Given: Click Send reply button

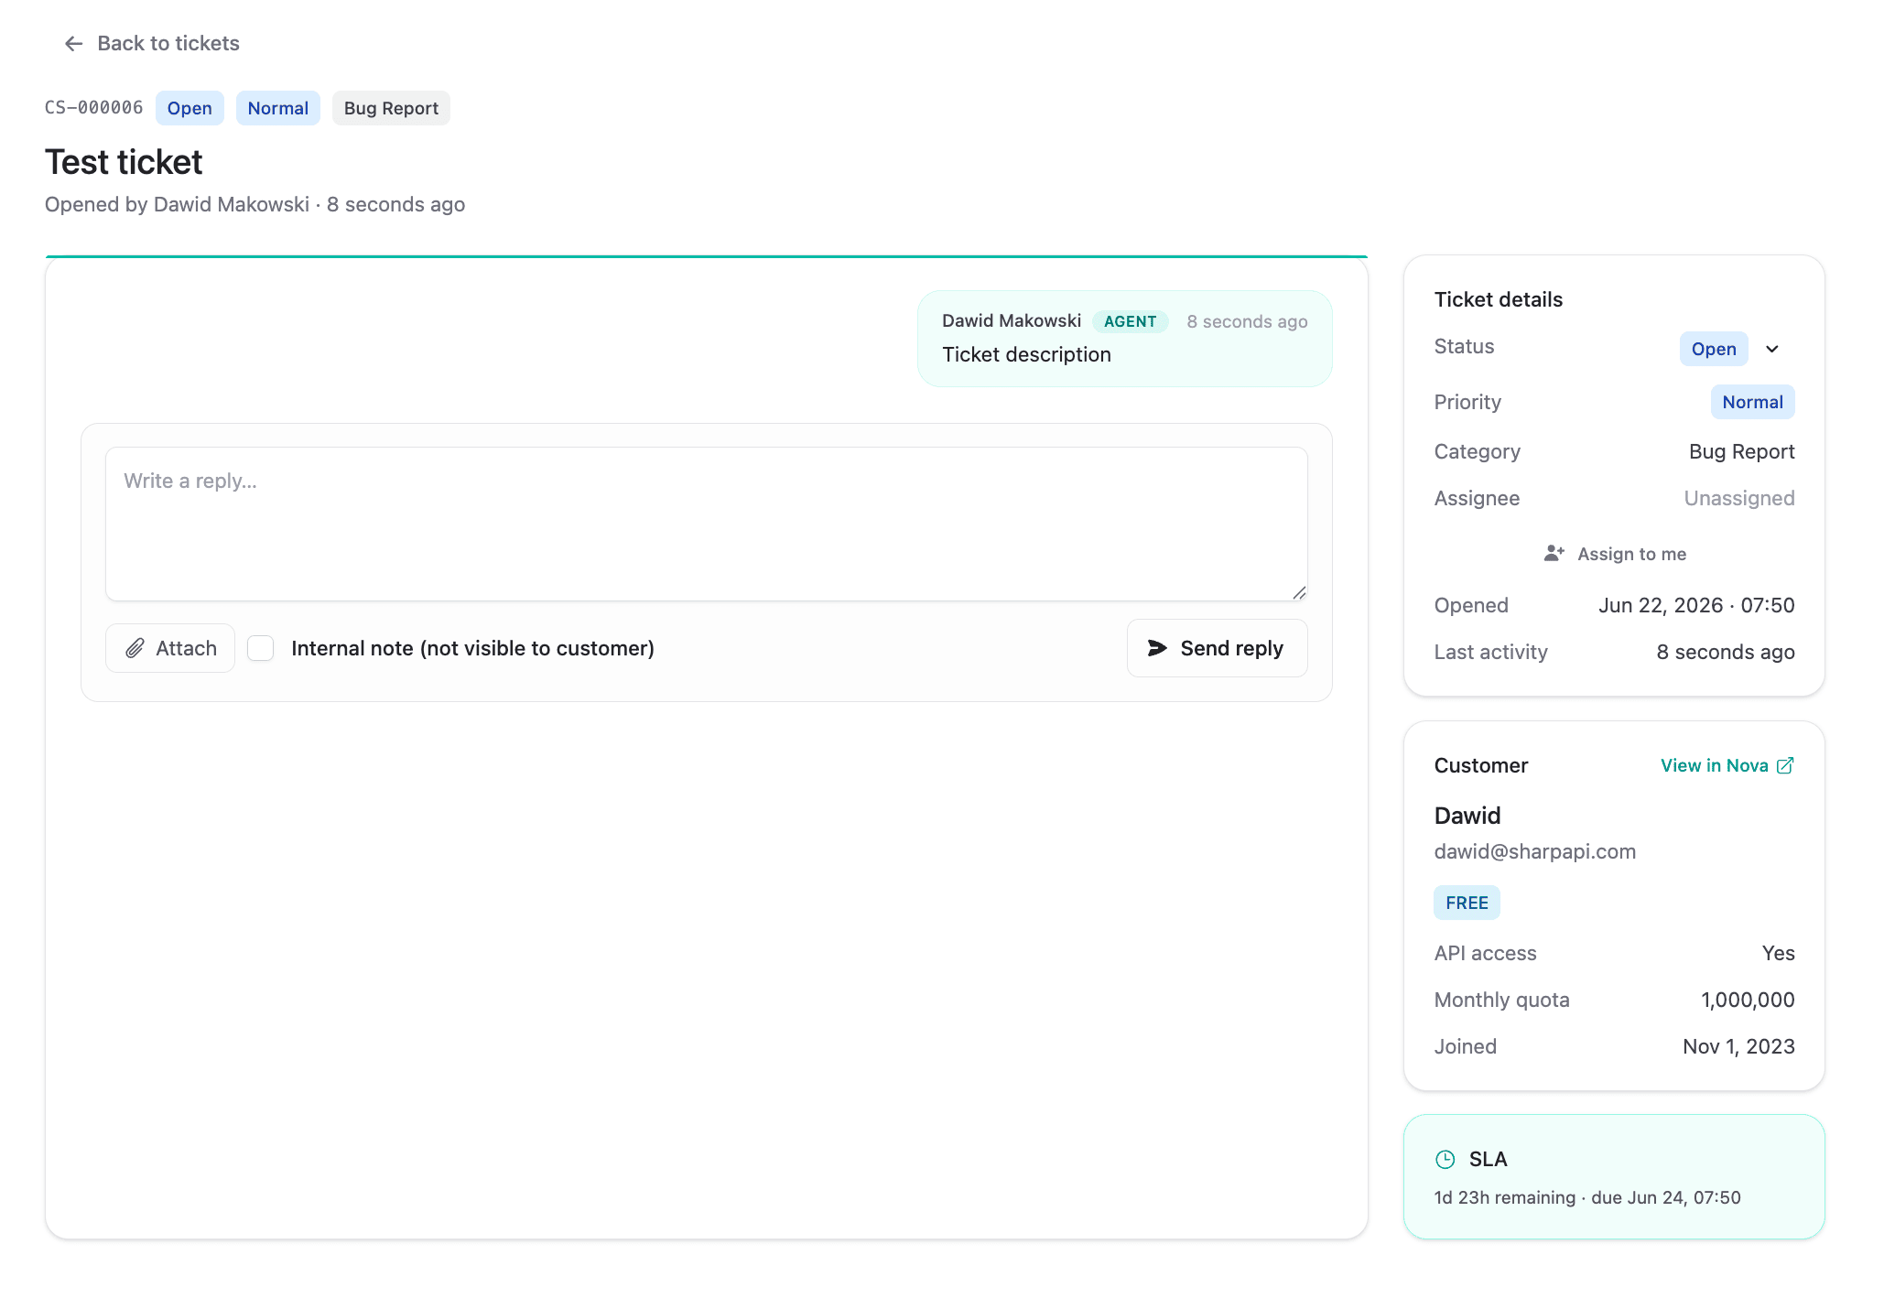Looking at the screenshot, I should point(1217,648).
